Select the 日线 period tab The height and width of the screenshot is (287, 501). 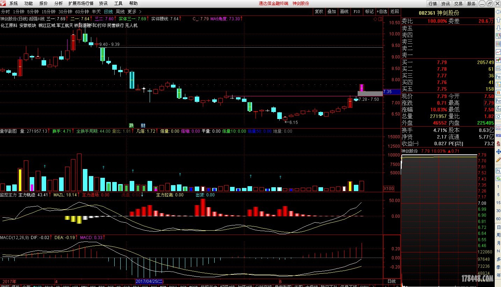click(108, 12)
